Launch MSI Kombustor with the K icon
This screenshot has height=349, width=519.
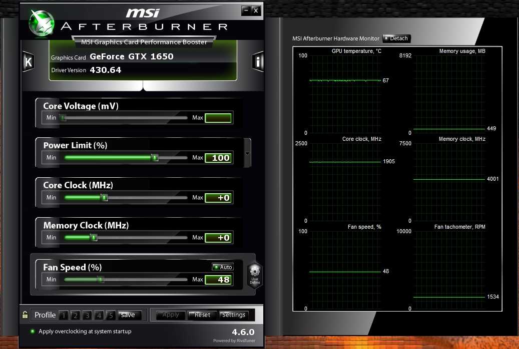pos(28,62)
